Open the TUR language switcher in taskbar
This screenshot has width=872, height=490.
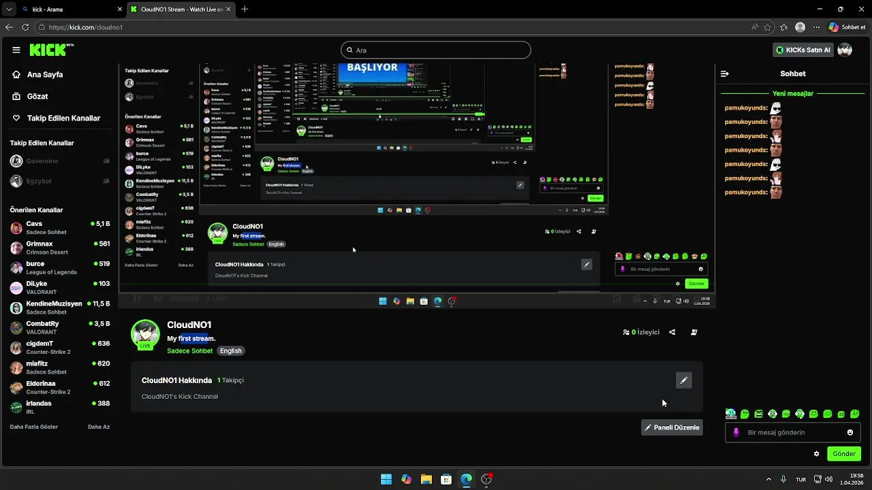tap(801, 479)
